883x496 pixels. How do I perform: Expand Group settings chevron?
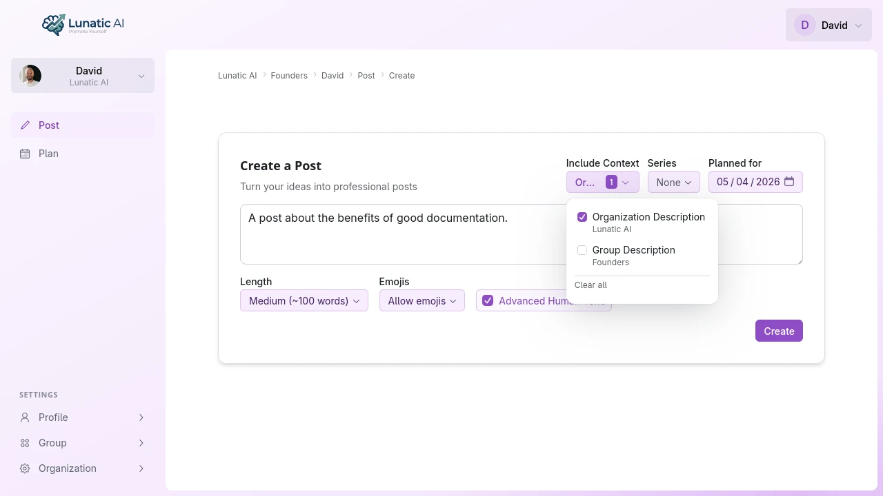pyautogui.click(x=141, y=443)
